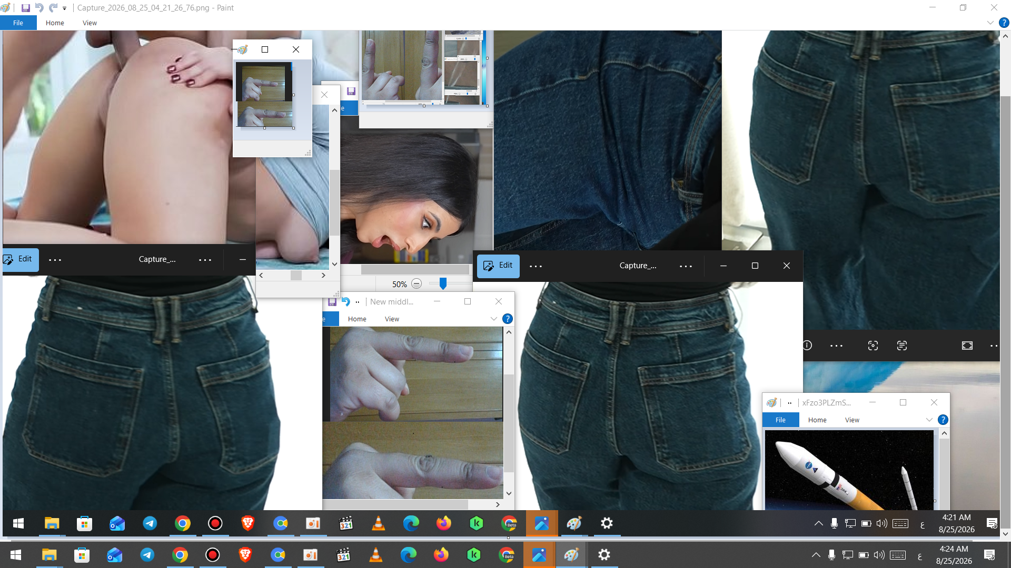Switch to the Home tab of Capture Paint window

pos(55,23)
